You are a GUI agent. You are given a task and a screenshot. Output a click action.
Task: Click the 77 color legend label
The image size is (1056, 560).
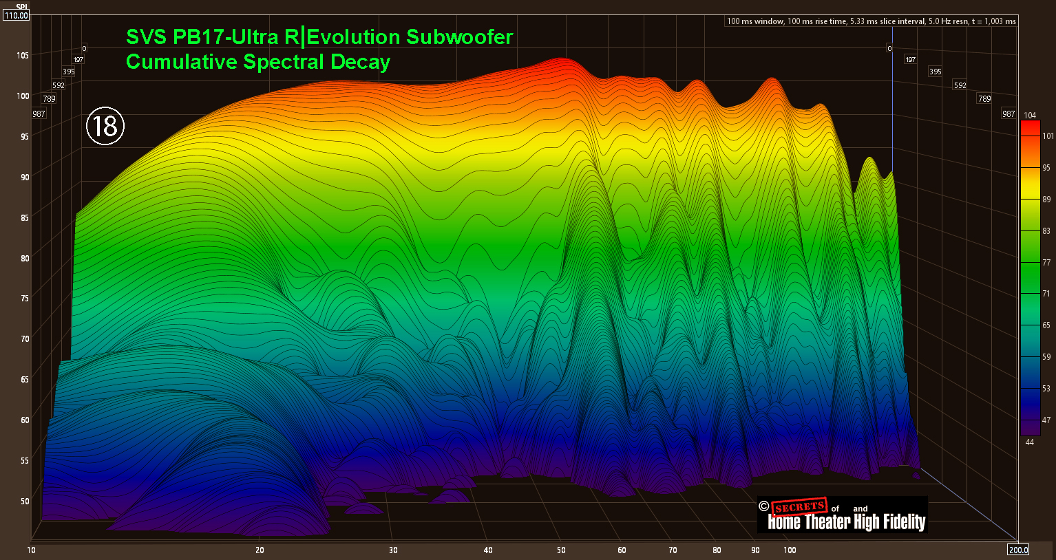click(x=1046, y=263)
